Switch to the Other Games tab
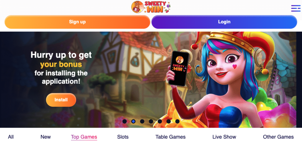 point(278,137)
